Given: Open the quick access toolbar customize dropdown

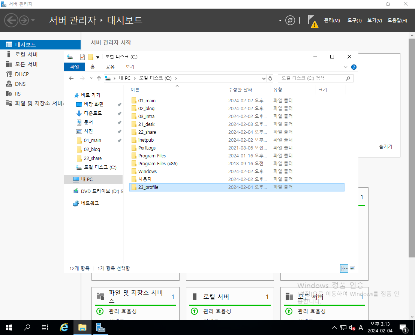Looking at the screenshot, I should pos(98,57).
